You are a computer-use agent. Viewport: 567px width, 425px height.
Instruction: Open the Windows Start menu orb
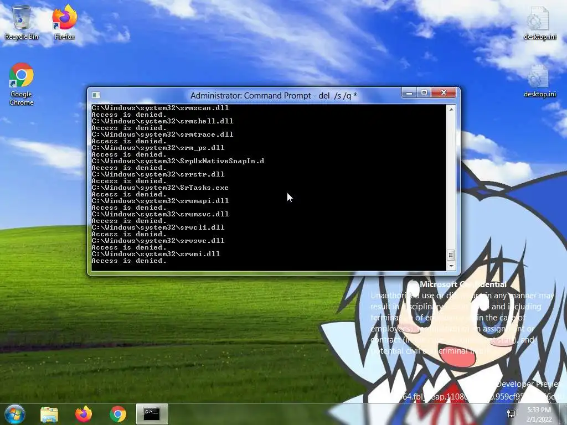click(x=14, y=414)
